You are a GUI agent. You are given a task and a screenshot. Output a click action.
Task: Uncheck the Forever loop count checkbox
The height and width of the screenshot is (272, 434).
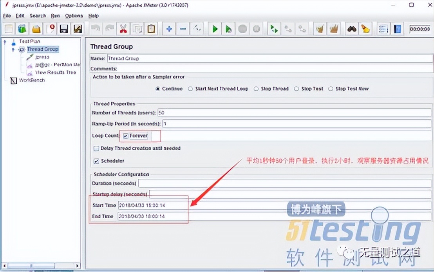coord(126,135)
